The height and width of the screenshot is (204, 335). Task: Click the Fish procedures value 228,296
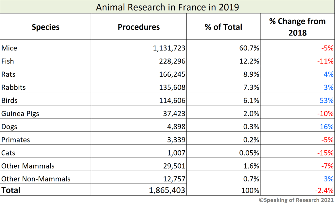coord(171,61)
